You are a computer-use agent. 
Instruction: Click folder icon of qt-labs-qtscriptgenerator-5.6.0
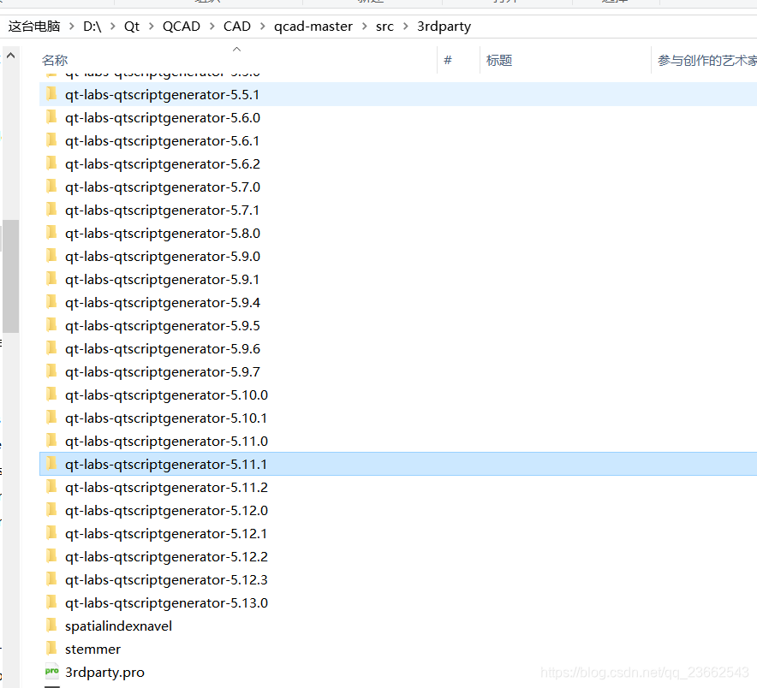tap(51, 116)
